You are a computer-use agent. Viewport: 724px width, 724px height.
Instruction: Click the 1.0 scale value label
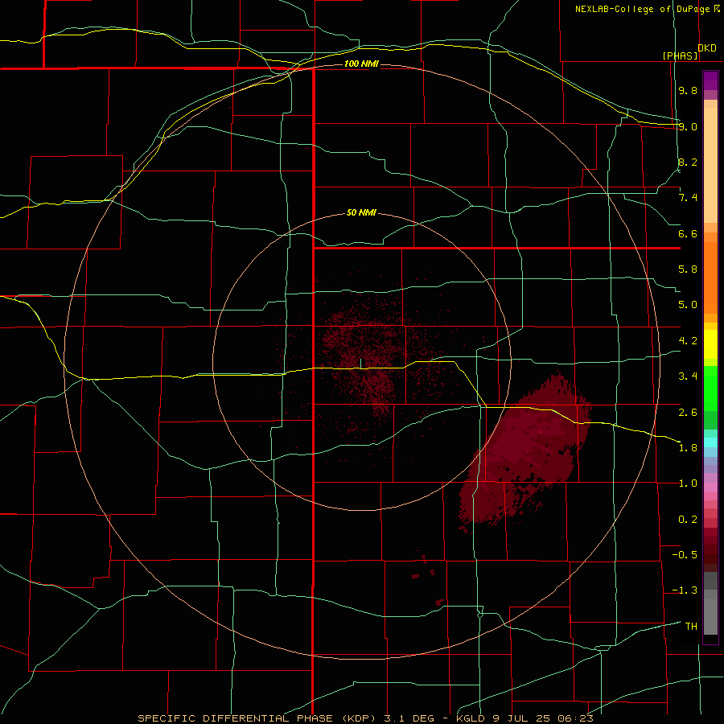coord(688,483)
